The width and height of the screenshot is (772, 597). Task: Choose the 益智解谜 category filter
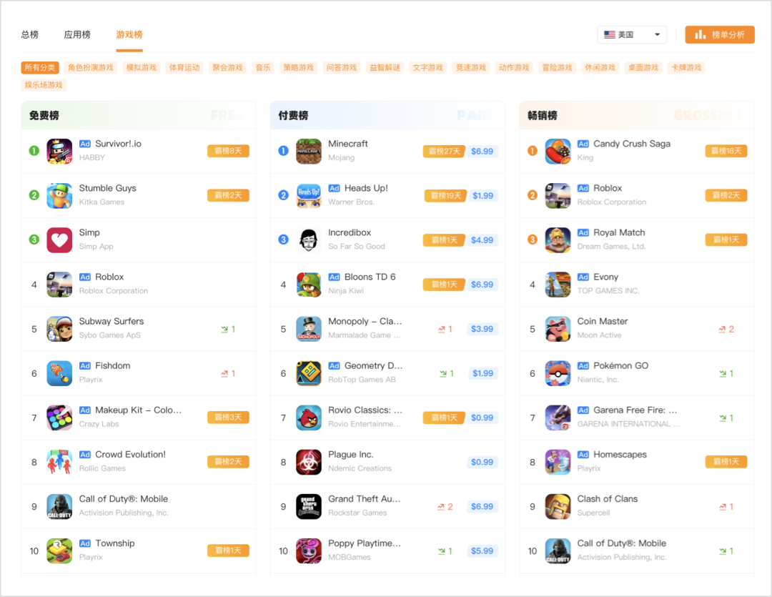coord(385,67)
